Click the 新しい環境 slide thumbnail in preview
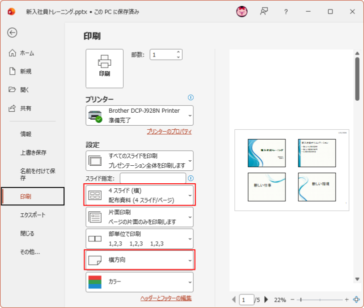Image resolution: width=364 pixels, height=308 pixels. [317, 187]
